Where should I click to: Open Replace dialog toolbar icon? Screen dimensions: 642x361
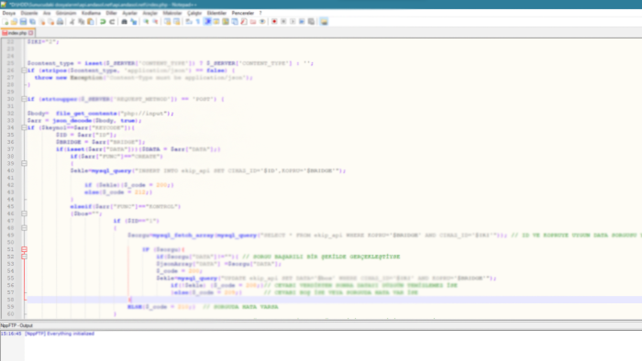pos(134,21)
